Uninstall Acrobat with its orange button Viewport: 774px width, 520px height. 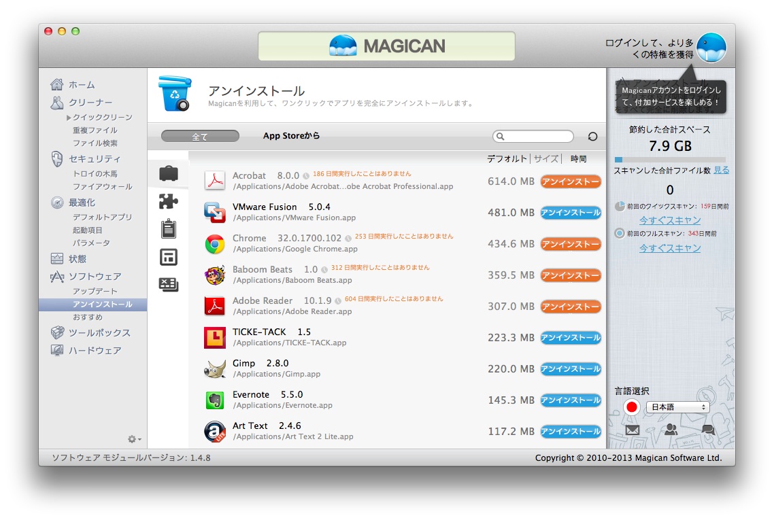[x=571, y=181]
